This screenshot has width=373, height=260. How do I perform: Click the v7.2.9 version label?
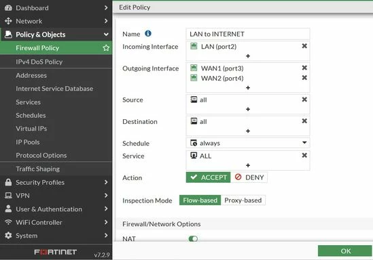[102, 255]
